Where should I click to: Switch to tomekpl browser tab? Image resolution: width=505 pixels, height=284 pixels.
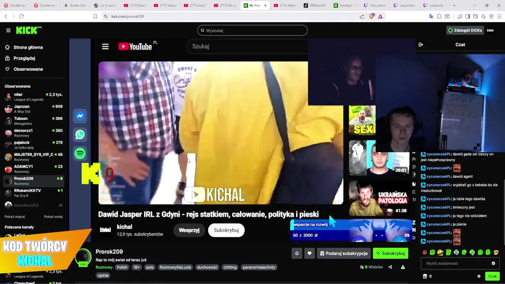[345, 6]
